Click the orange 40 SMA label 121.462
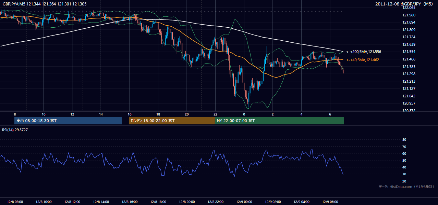 click(363, 60)
